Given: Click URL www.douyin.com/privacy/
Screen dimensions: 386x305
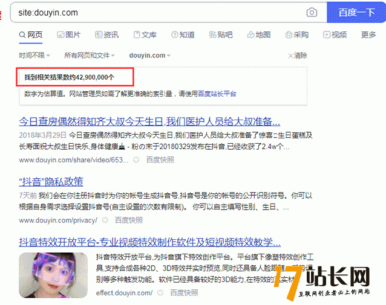Looking at the screenshot, I should [58, 220].
